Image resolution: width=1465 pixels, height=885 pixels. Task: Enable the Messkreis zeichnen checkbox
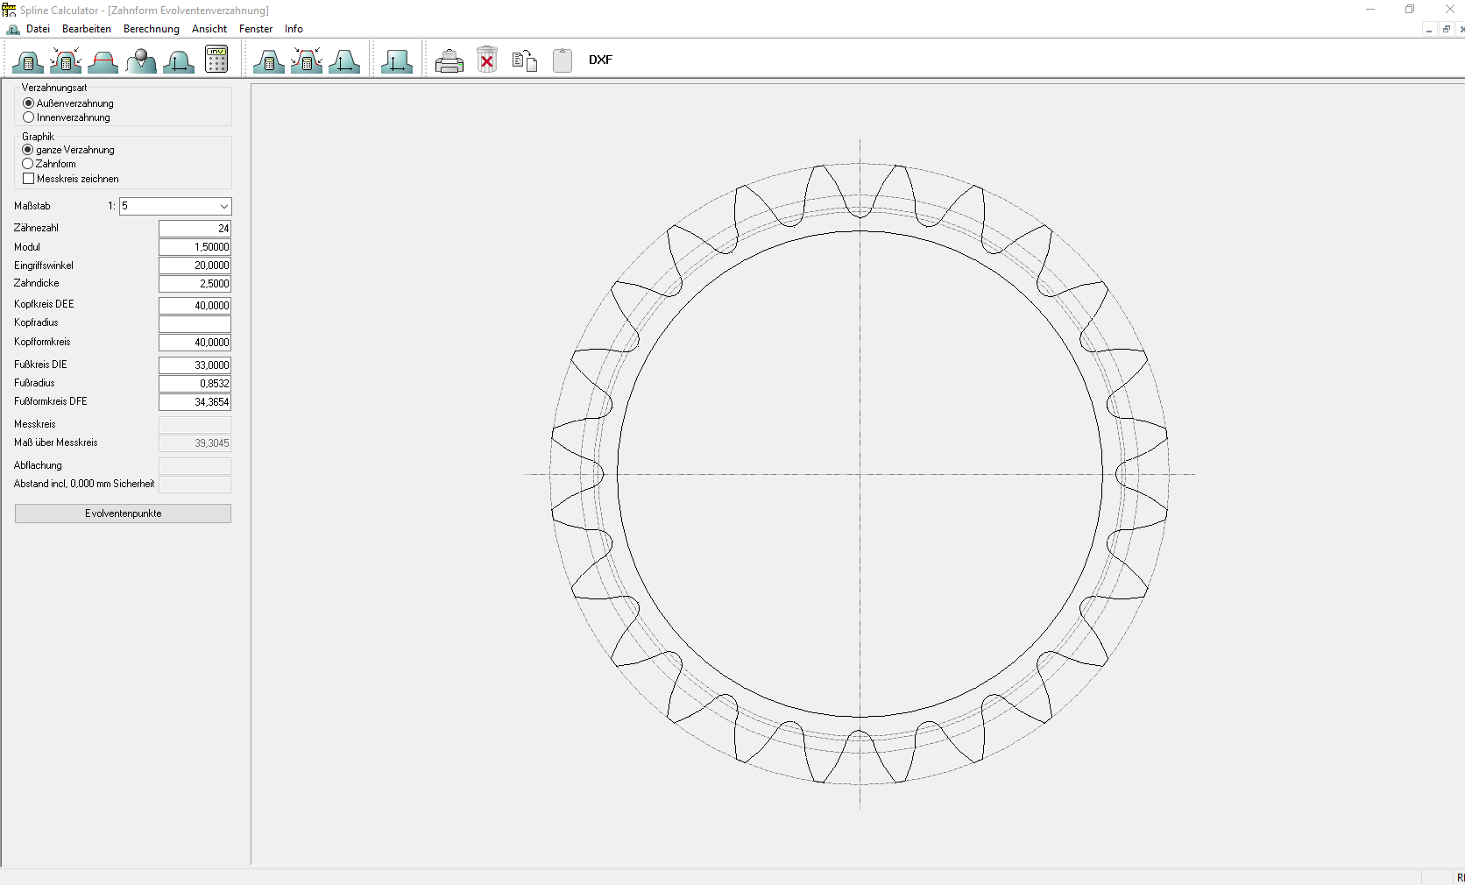point(29,179)
